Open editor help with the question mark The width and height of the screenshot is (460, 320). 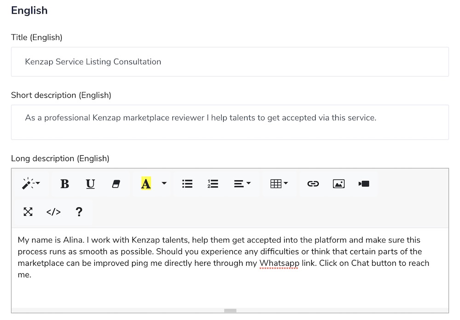tap(79, 212)
